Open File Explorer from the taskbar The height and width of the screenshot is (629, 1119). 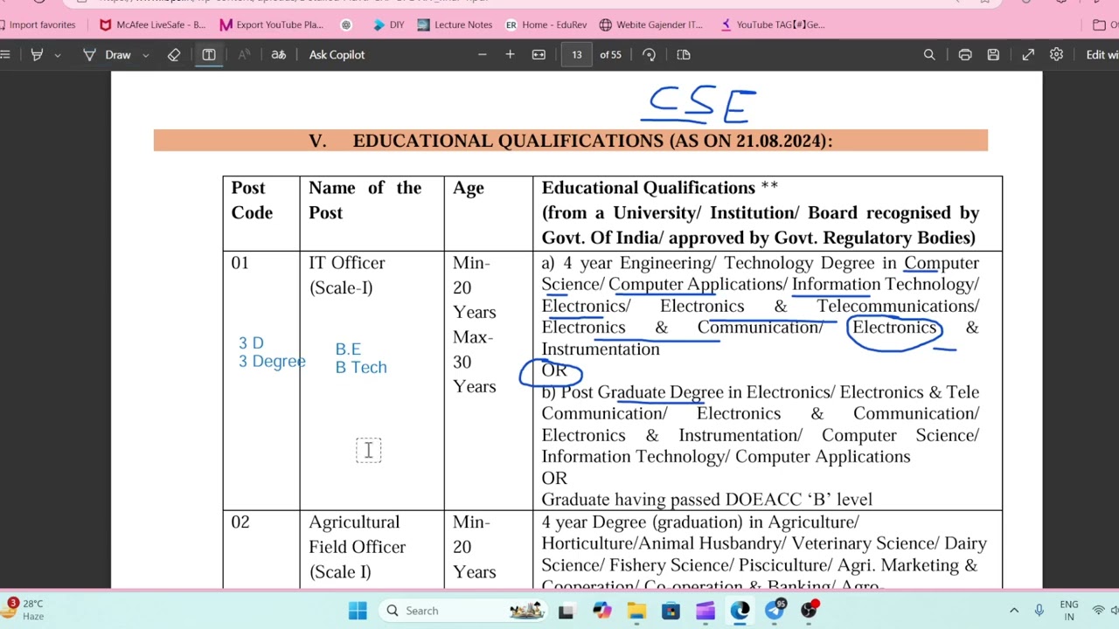636,611
